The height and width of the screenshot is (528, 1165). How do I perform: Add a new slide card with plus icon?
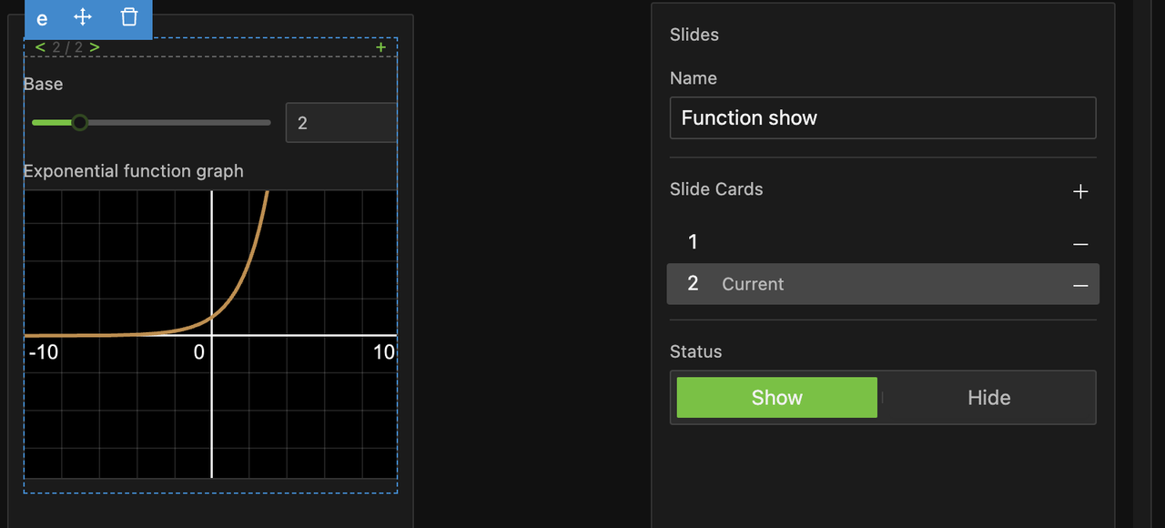1080,191
